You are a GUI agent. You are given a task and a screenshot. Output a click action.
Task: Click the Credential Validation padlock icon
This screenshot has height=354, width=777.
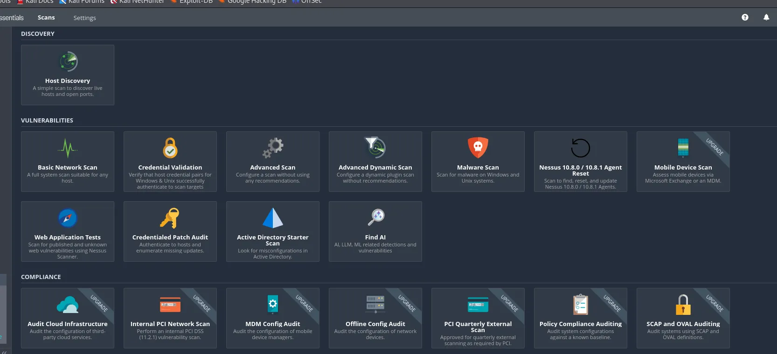coord(170,148)
